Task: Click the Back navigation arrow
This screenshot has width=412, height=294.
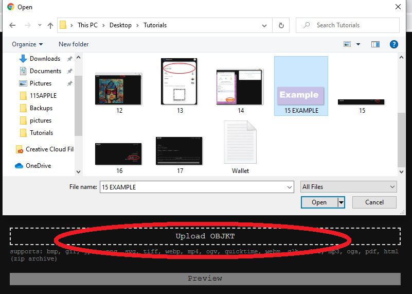Action: 12,25
